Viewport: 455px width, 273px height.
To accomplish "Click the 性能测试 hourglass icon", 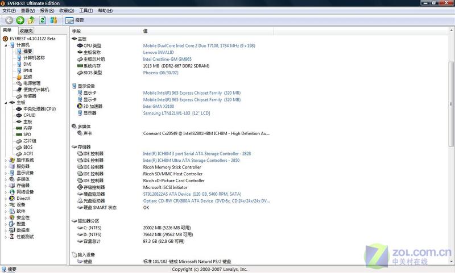I will (x=12, y=237).
